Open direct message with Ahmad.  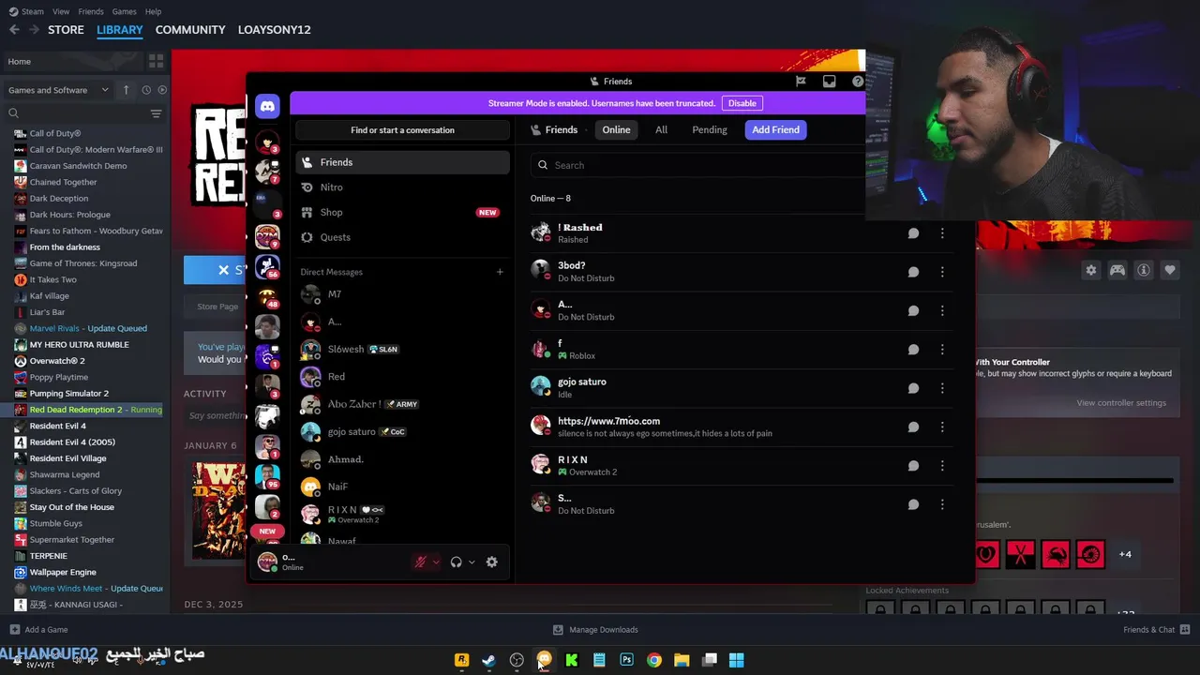point(402,459)
